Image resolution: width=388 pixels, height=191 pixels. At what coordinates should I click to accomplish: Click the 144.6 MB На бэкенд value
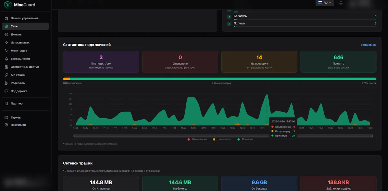(x=180, y=183)
